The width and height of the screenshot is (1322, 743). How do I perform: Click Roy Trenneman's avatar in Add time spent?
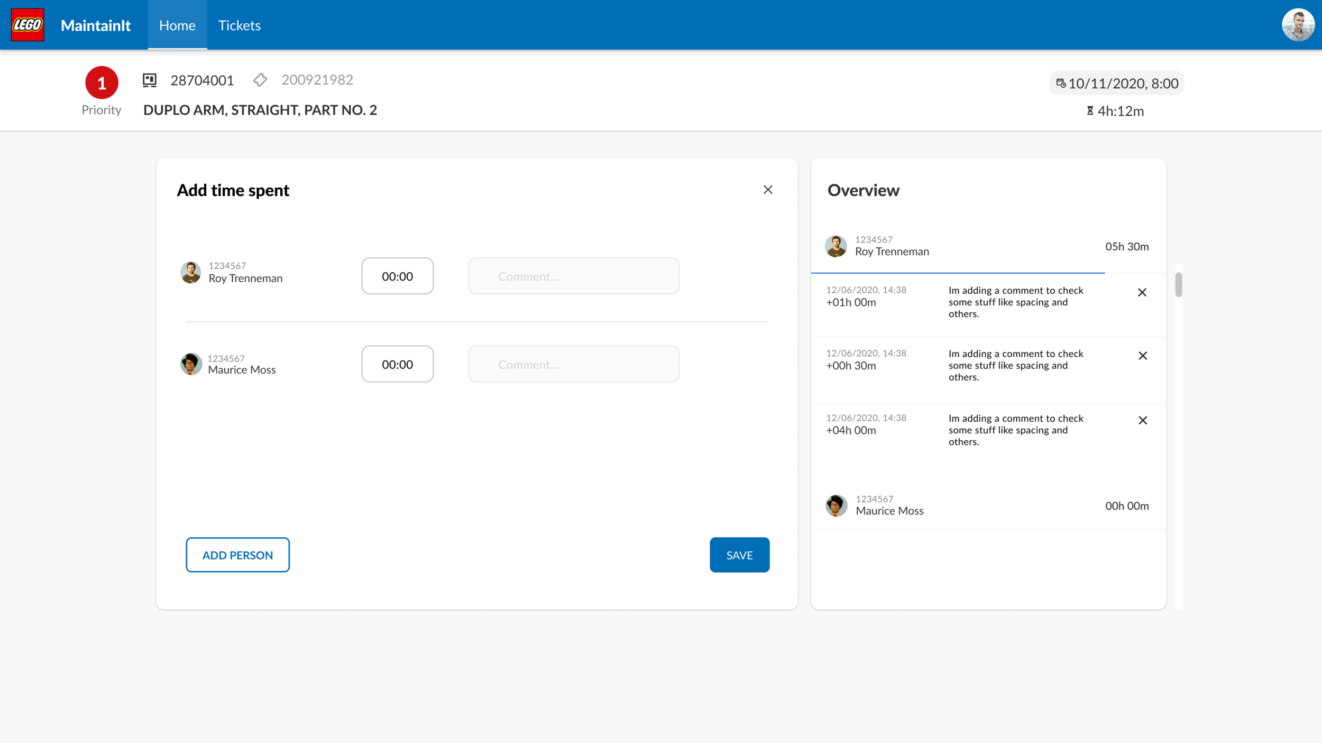tap(190, 273)
